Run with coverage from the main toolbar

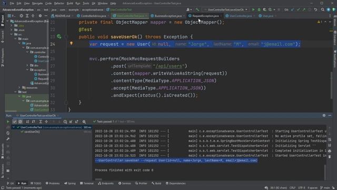264,9
